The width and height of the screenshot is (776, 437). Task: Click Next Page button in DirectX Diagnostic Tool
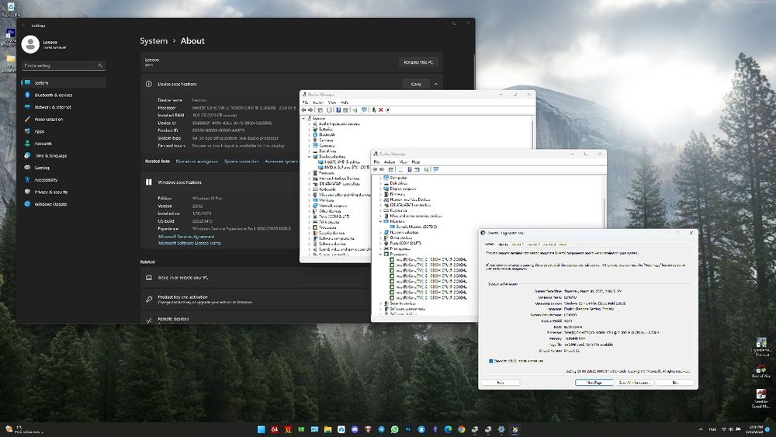[x=594, y=383]
